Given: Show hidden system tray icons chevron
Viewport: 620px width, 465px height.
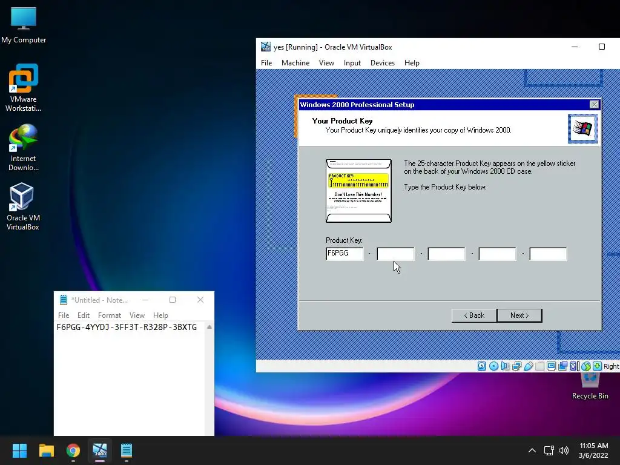Looking at the screenshot, I should (532, 450).
